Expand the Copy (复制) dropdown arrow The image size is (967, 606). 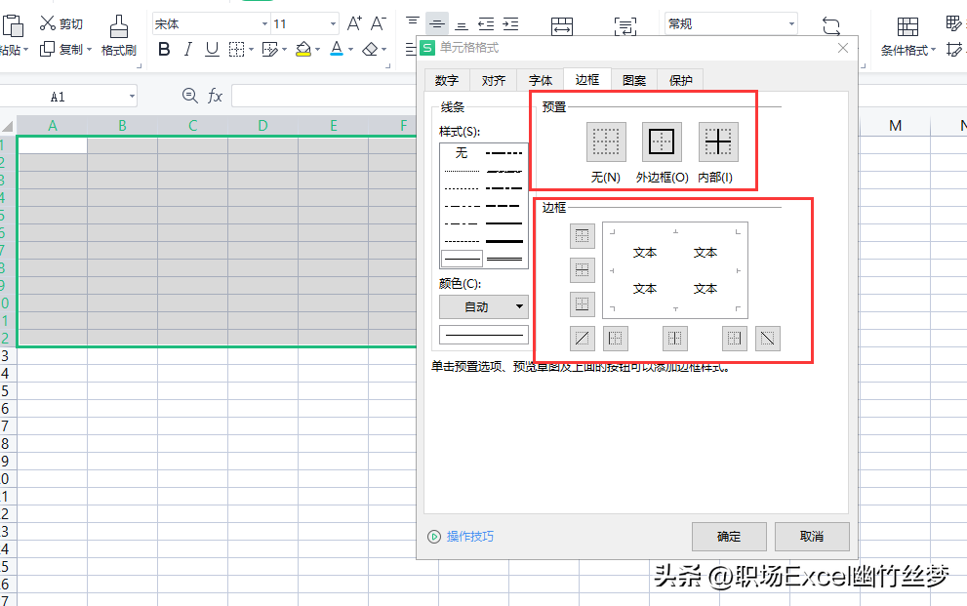coord(89,50)
